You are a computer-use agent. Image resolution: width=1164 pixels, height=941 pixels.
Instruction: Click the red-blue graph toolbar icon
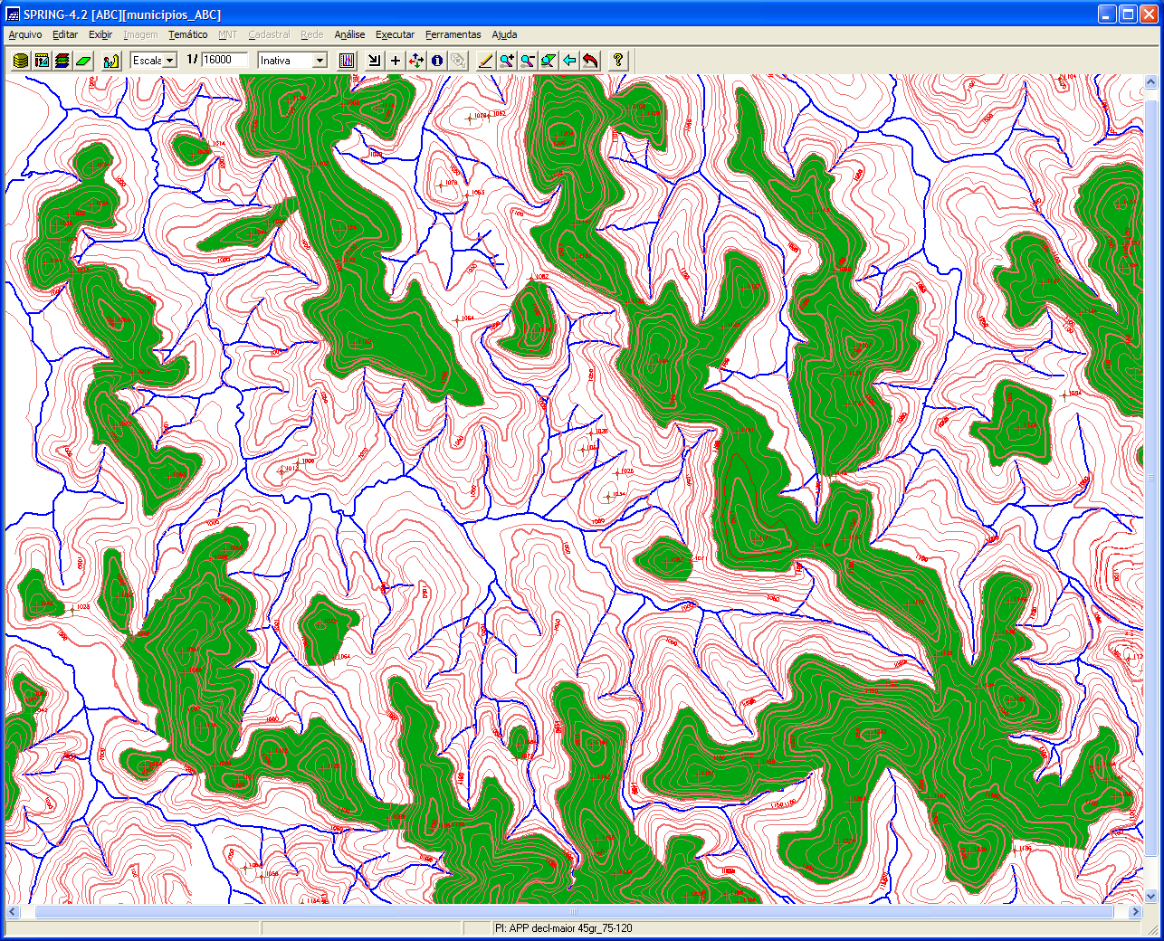(347, 61)
